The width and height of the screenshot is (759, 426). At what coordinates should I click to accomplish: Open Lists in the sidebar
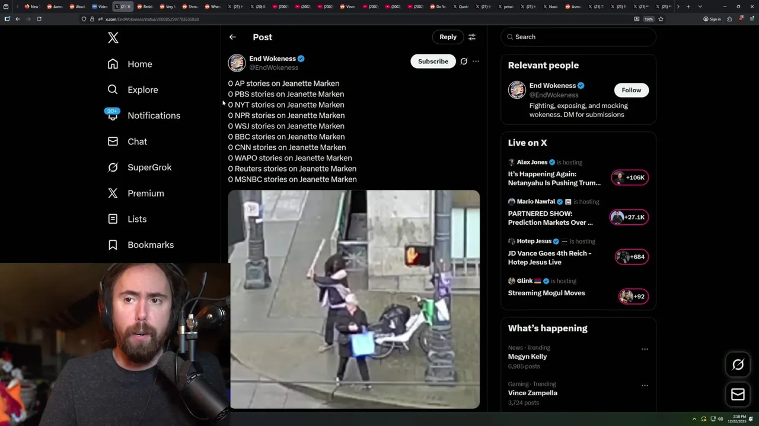127,219
